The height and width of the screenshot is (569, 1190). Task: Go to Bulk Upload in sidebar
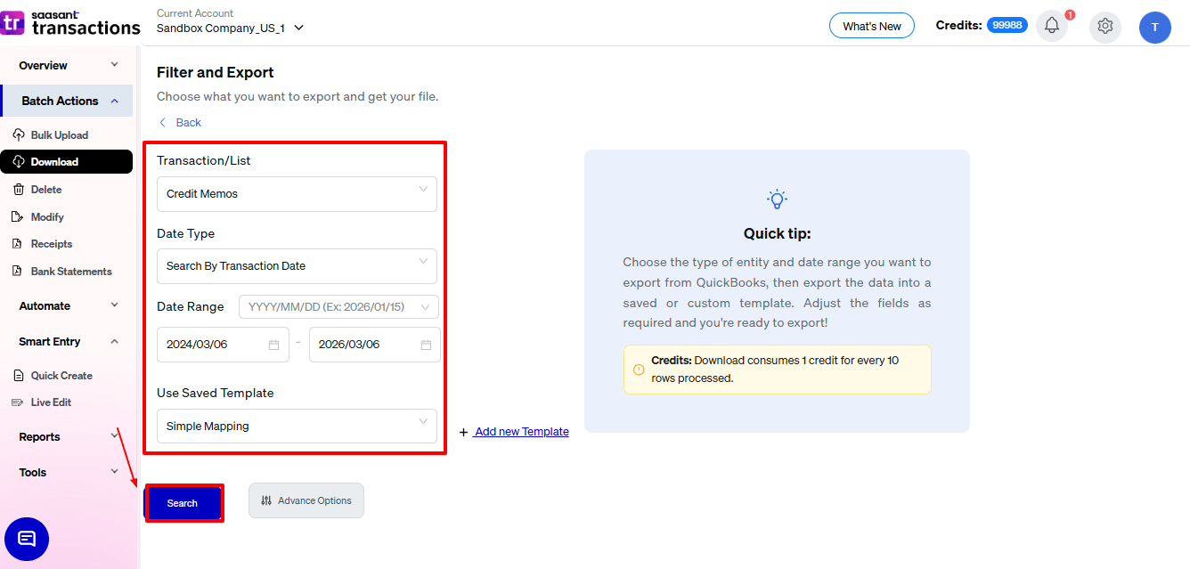click(x=59, y=135)
